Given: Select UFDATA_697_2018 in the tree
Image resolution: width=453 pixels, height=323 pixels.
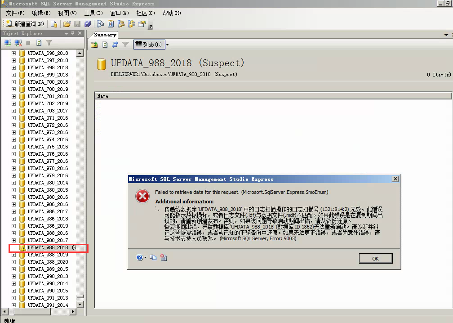Looking at the screenshot, I should (x=48, y=60).
